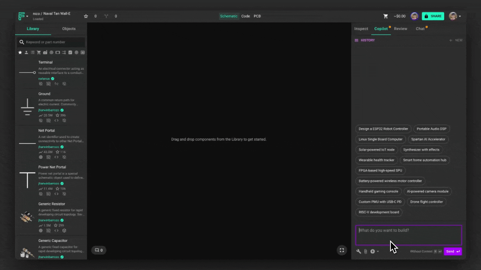481x270 pixels.
Task: Enter fullscreen with the expand canvas icon
Action: pyautogui.click(x=342, y=250)
